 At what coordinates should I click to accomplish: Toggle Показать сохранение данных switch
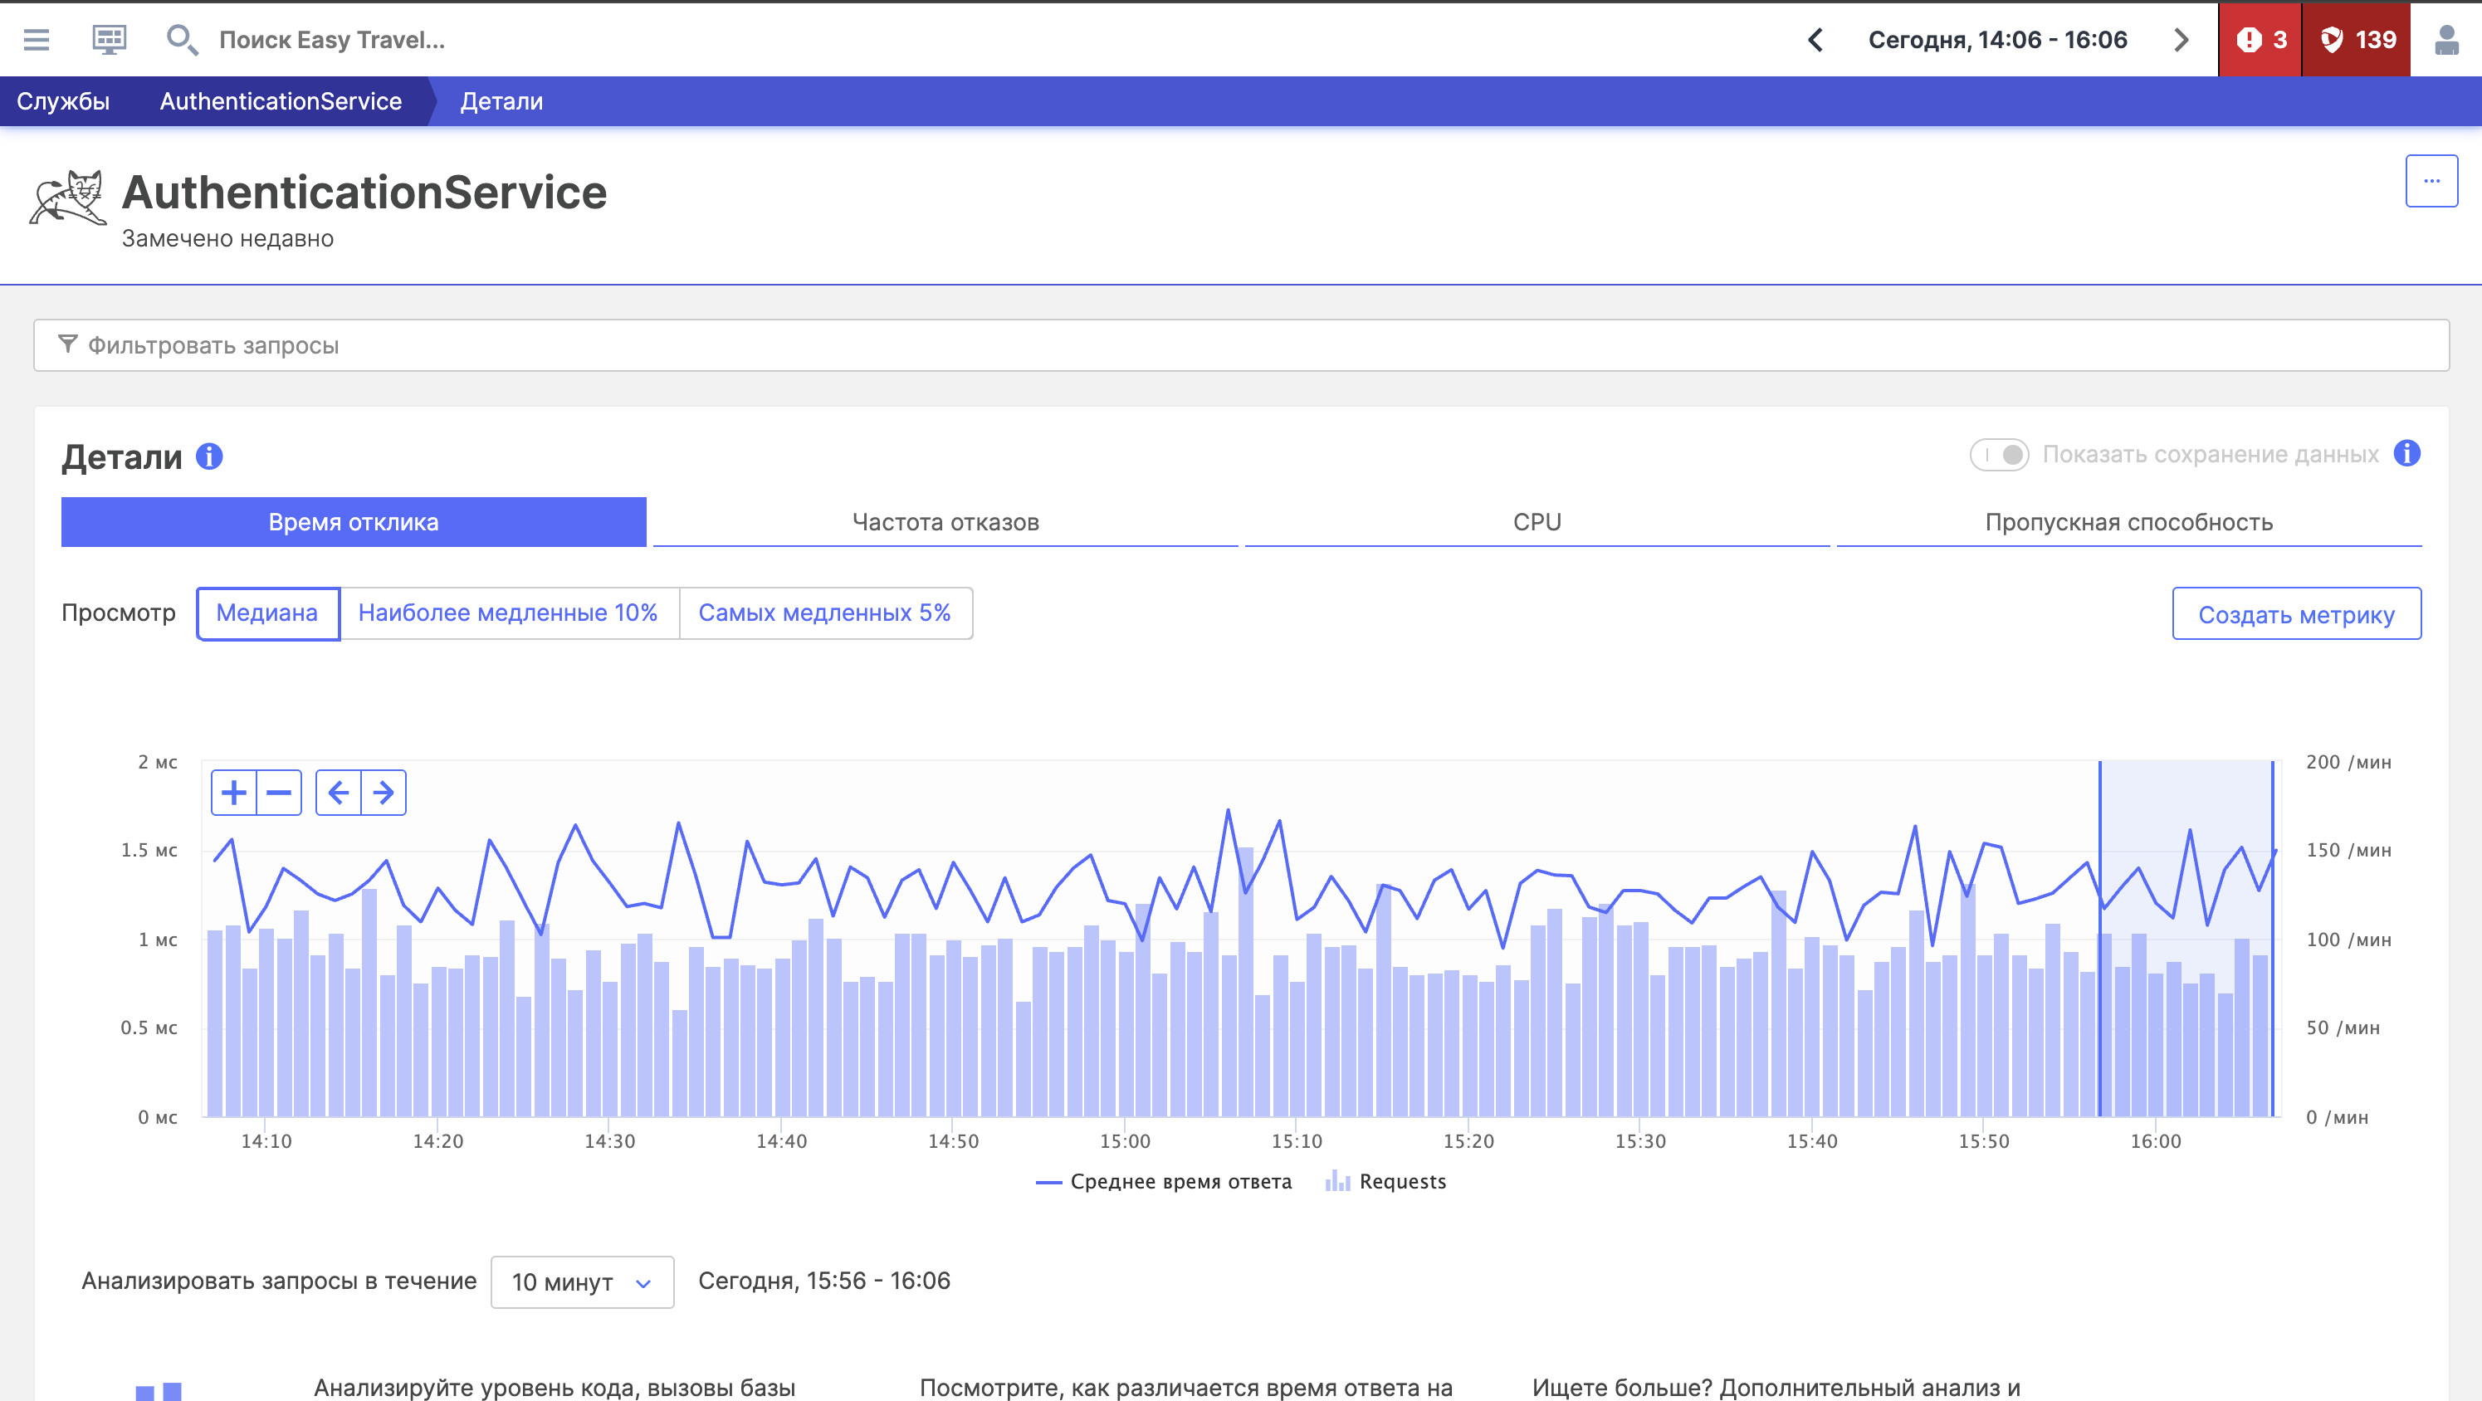click(1999, 454)
